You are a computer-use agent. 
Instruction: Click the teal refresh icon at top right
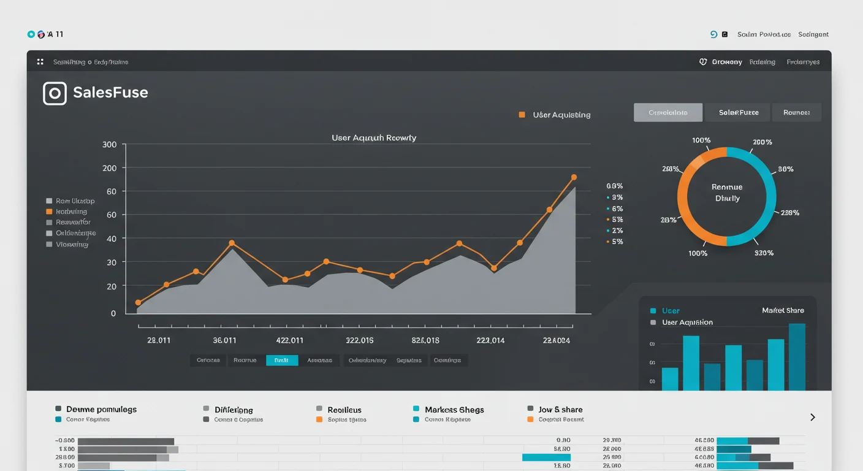(713, 35)
